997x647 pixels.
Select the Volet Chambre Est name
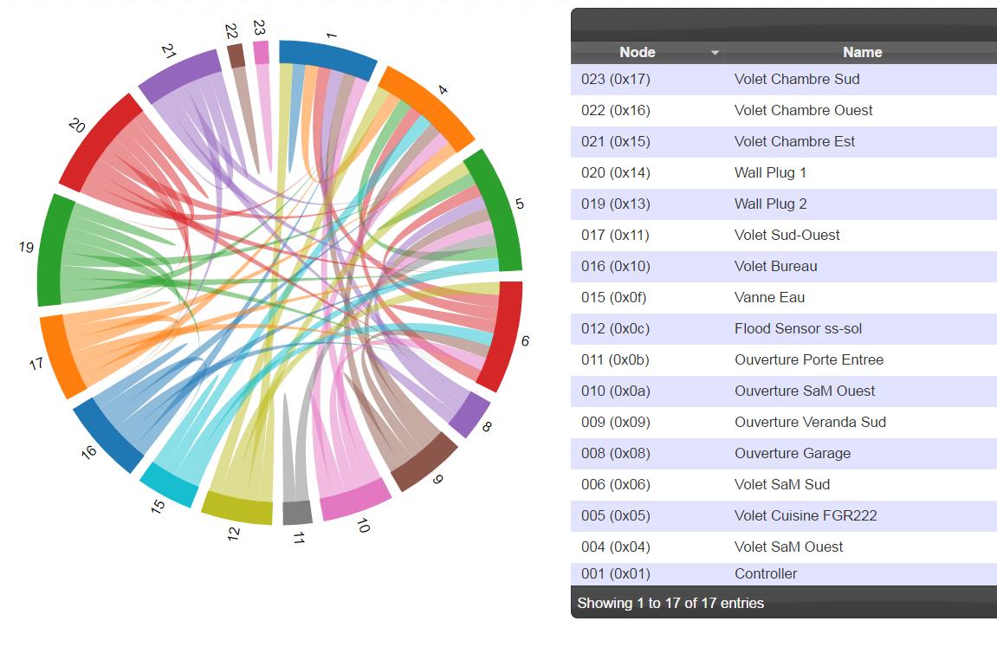(794, 141)
